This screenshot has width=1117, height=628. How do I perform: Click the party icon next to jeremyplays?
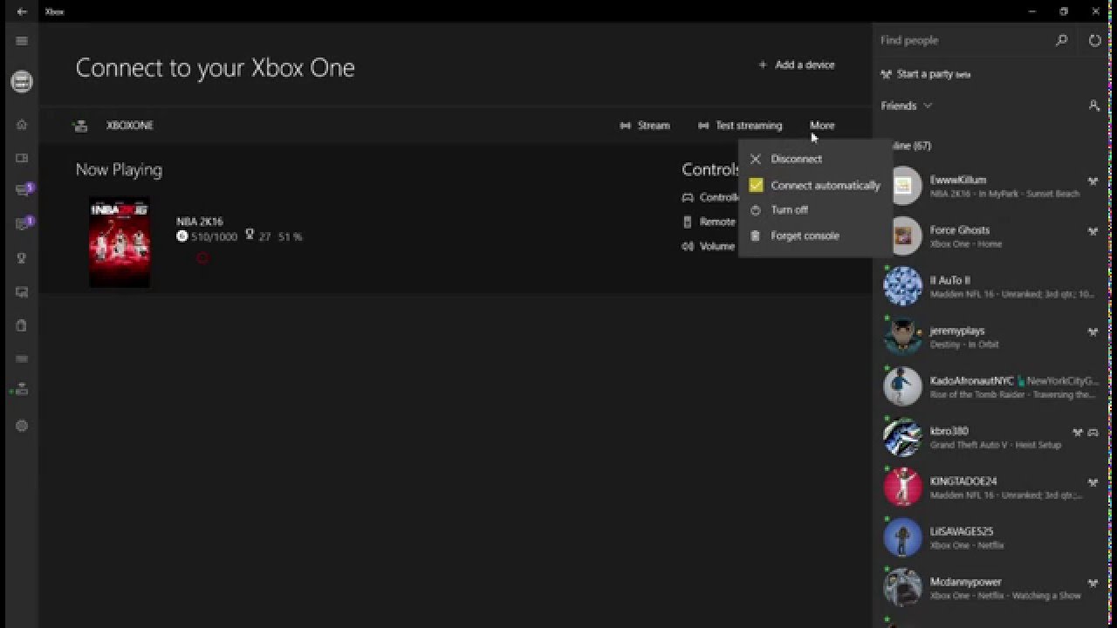[1093, 331]
